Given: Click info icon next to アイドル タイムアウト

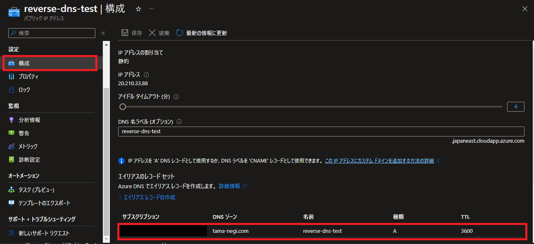Looking at the screenshot, I should pos(176,97).
